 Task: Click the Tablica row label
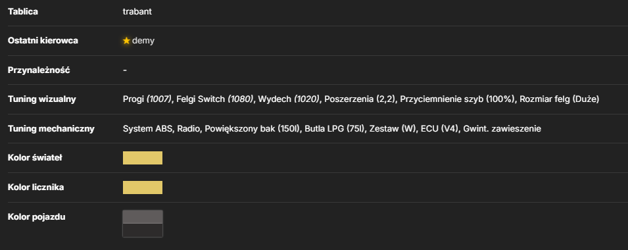point(23,12)
